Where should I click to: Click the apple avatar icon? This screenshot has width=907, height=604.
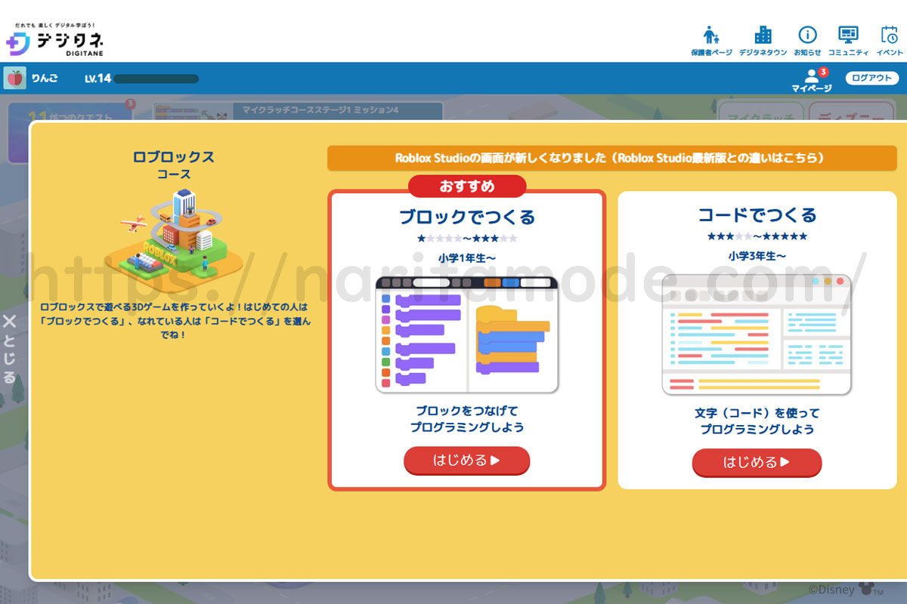(14, 78)
